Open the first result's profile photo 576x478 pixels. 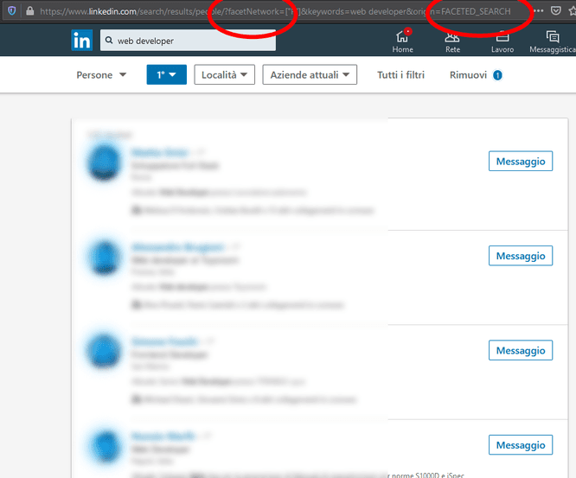pyautogui.click(x=105, y=163)
